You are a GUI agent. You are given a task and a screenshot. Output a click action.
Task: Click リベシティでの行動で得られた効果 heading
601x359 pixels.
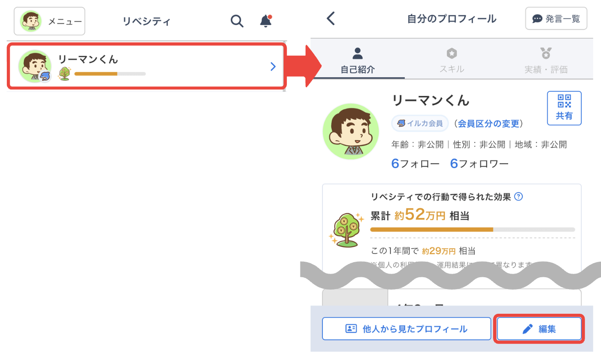441,197
